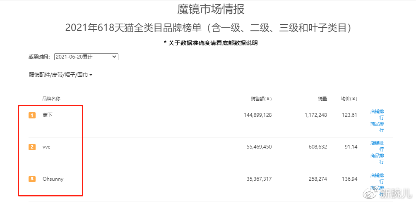
Task: Click the 魔镜市场情报 page title
Action: pos(211,9)
